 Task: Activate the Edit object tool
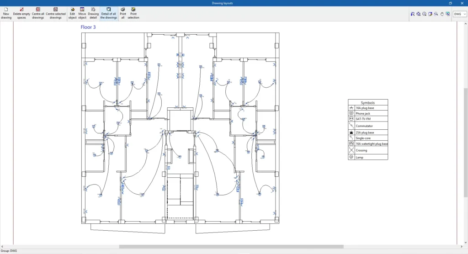tap(72, 13)
